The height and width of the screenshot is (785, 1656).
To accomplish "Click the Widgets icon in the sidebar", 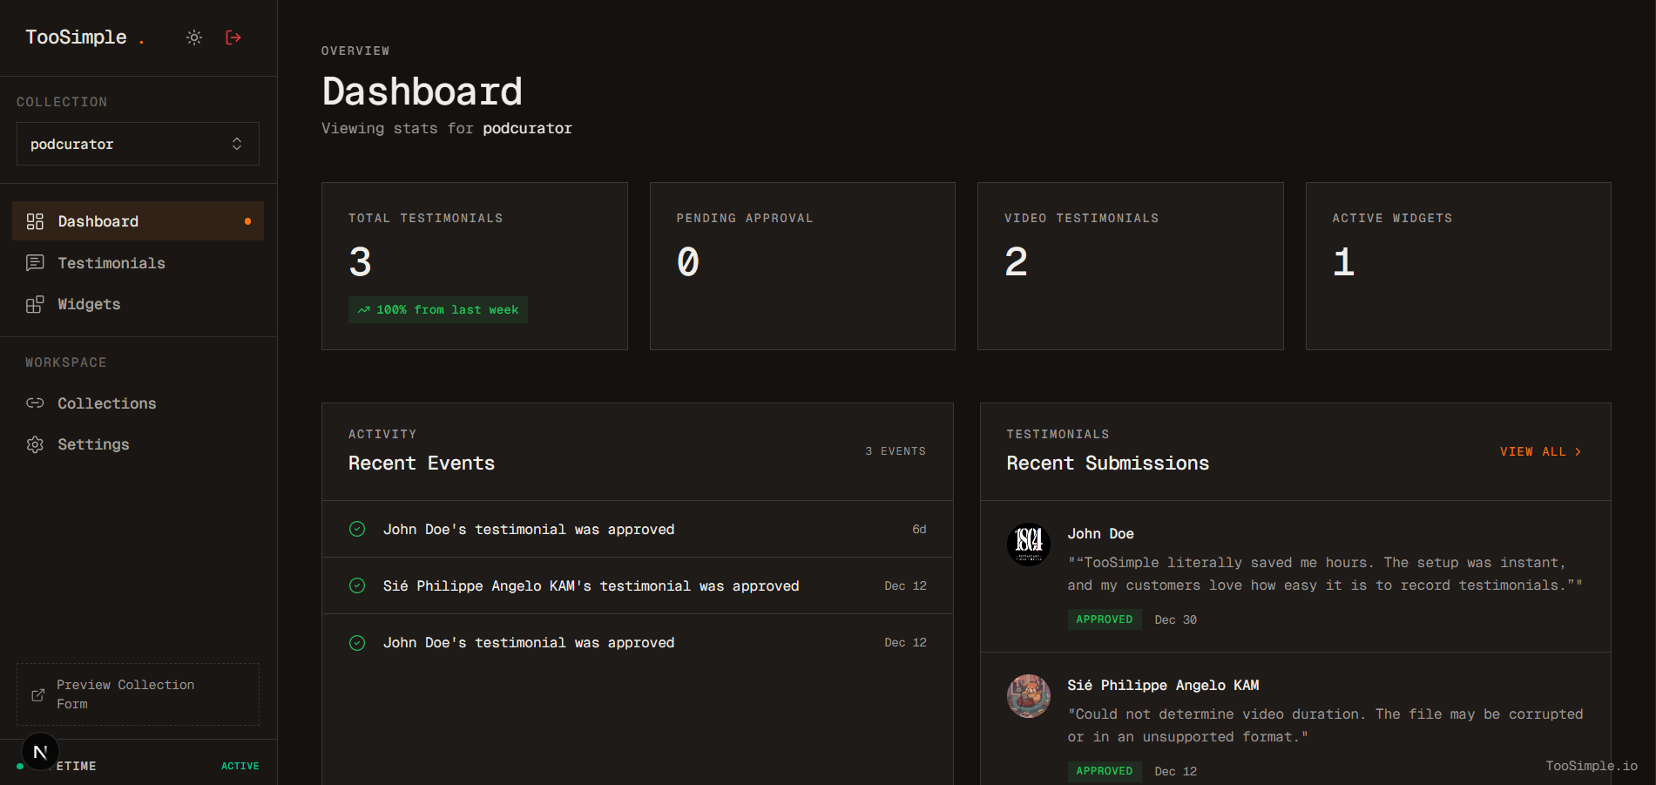I will tap(36, 303).
